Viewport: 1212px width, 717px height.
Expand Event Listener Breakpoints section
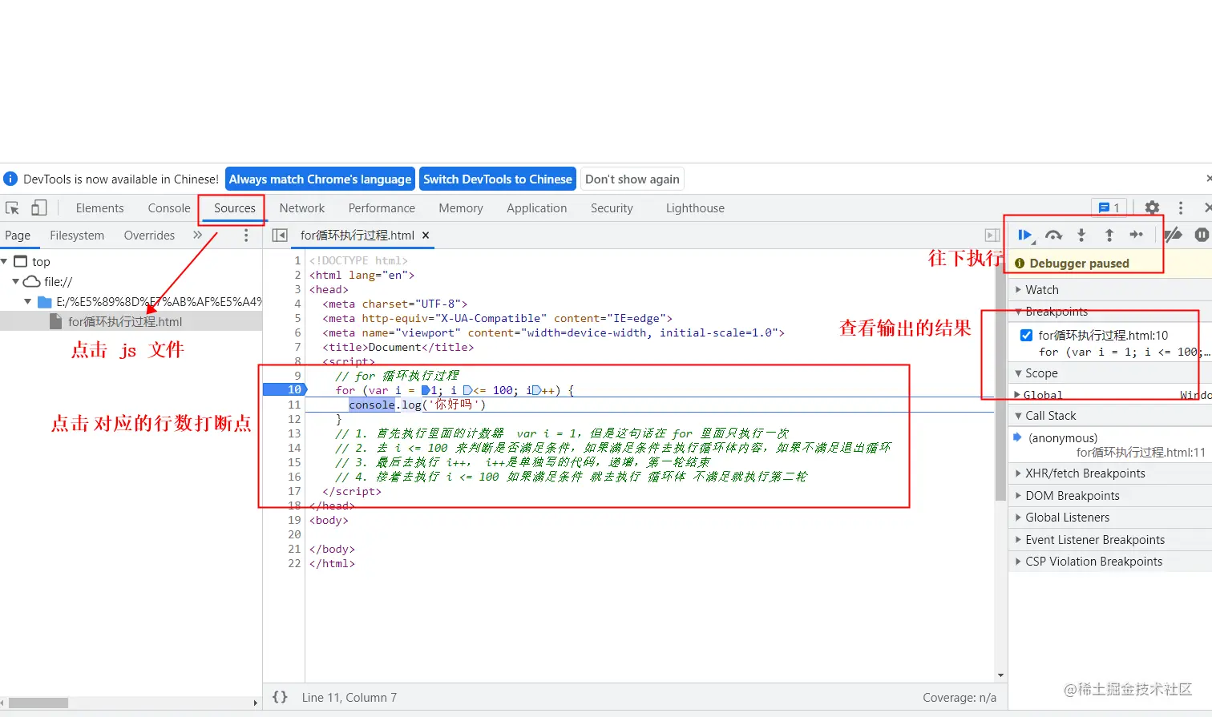tap(1110, 540)
